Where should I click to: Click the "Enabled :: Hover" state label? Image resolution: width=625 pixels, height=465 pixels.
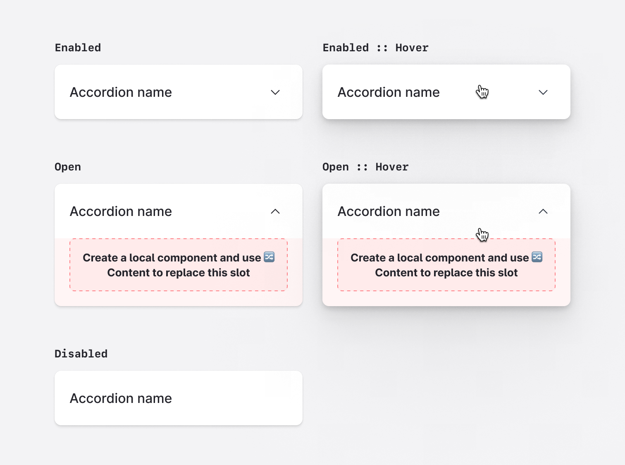pyautogui.click(x=375, y=48)
